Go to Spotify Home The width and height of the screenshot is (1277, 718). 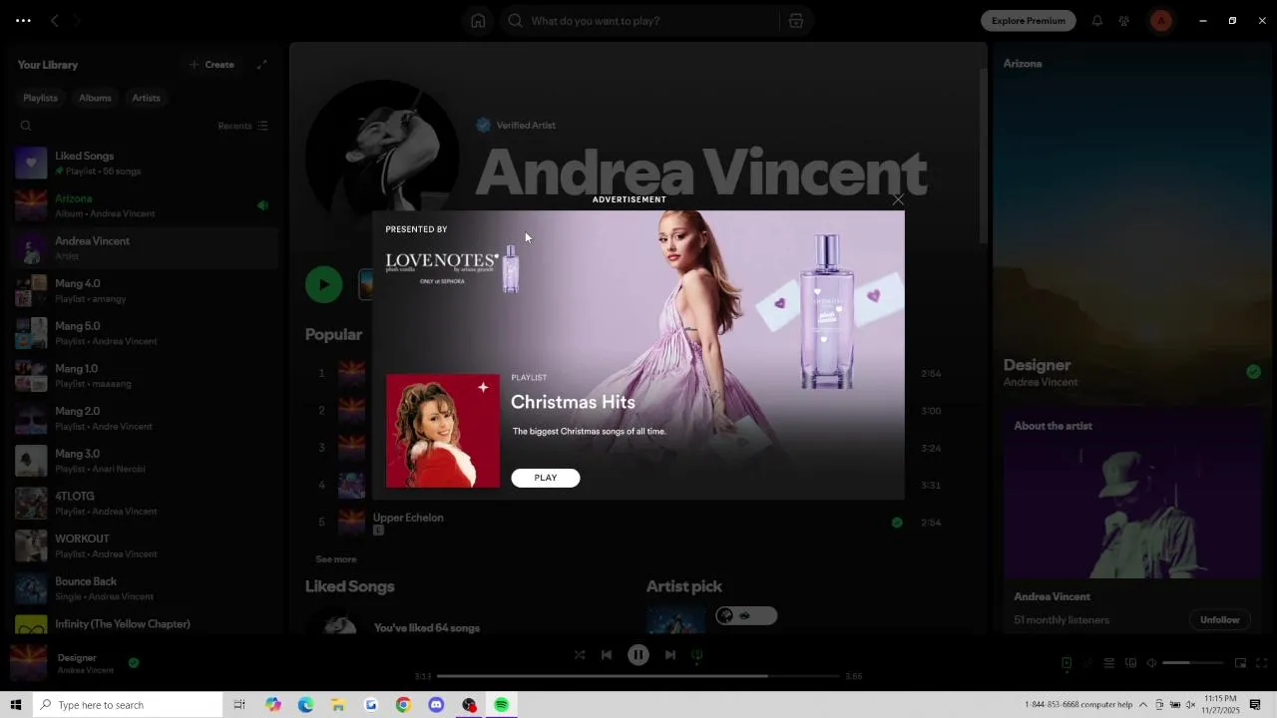click(x=478, y=21)
